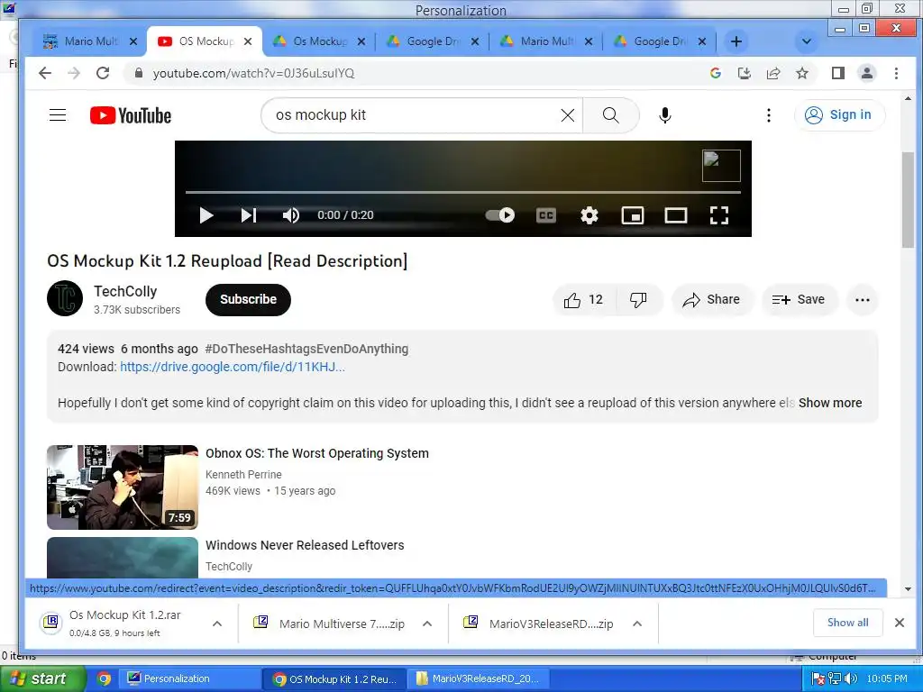Toggle the autoplay switch
The height and width of the screenshot is (692, 923).
500,215
